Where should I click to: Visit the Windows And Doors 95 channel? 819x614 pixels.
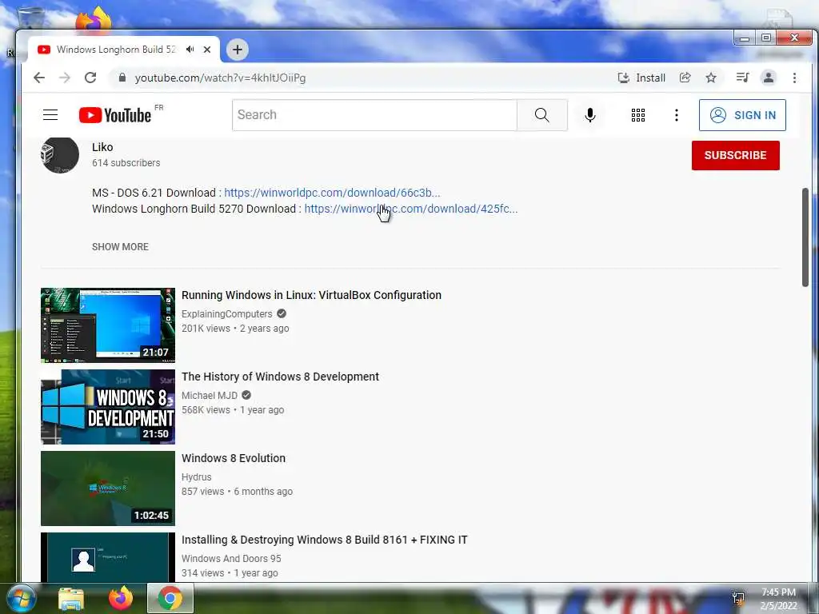(x=231, y=558)
